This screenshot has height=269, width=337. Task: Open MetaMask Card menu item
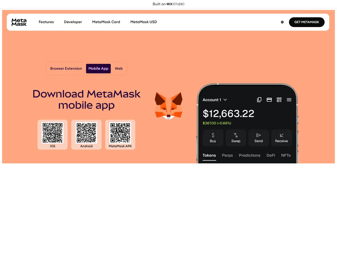click(106, 22)
